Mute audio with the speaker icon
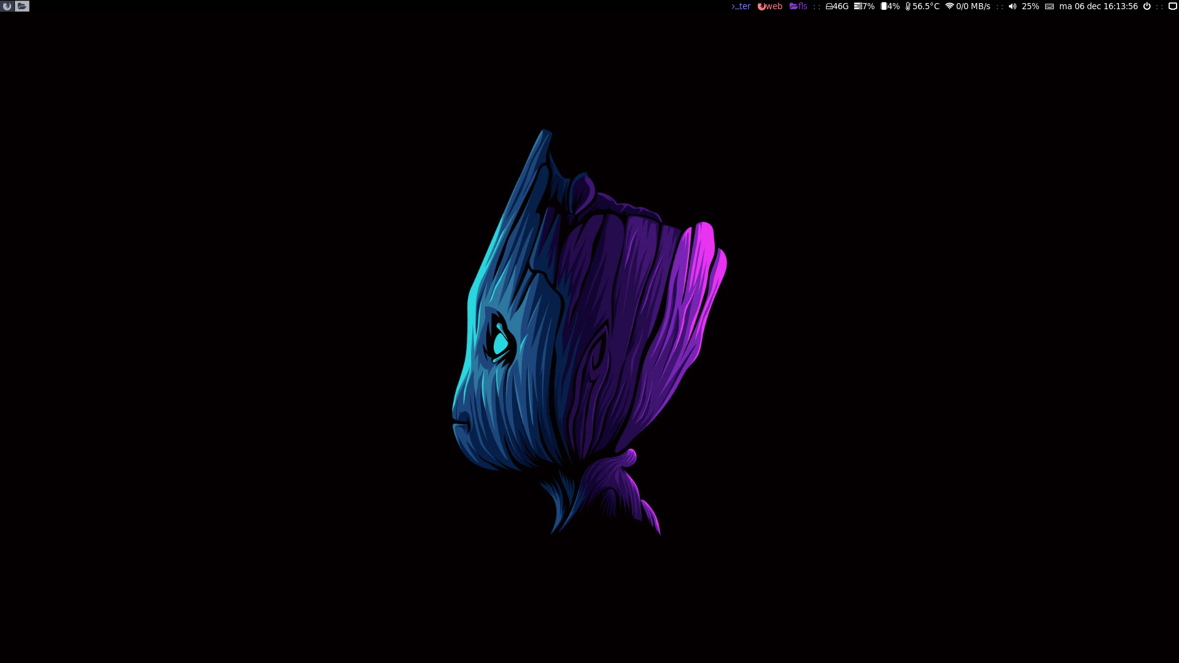The width and height of the screenshot is (1179, 663). [1013, 6]
